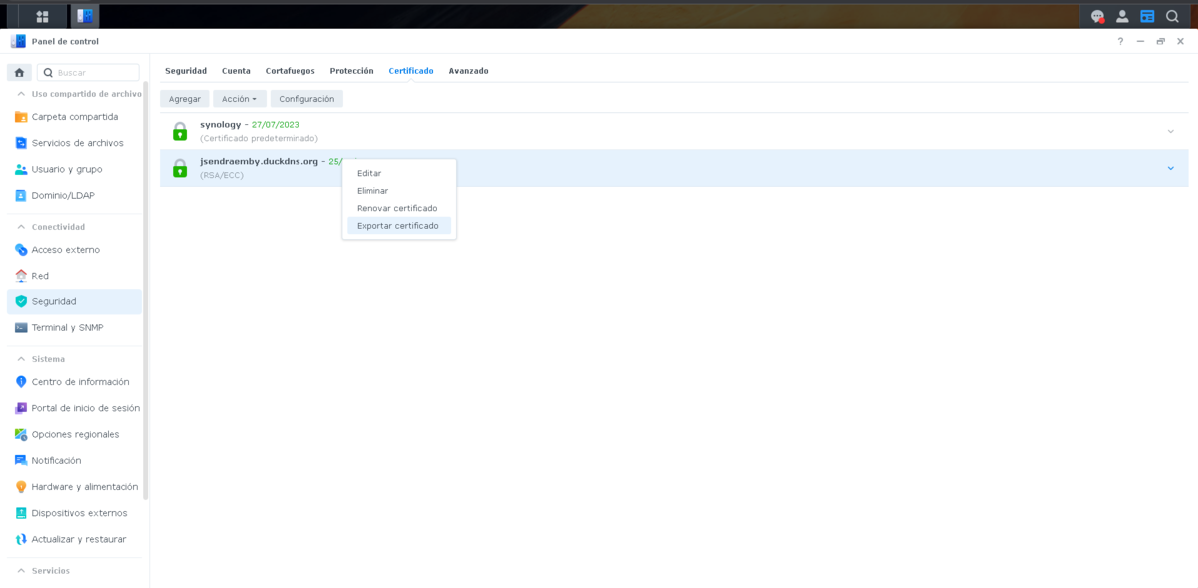Image resolution: width=1198 pixels, height=588 pixels.
Task: Expand the synology certificate details chevron
Action: (x=1171, y=131)
